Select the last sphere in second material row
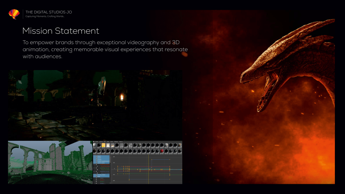Image resolution: width=345 pixels, height=194 pixels. pos(179,151)
